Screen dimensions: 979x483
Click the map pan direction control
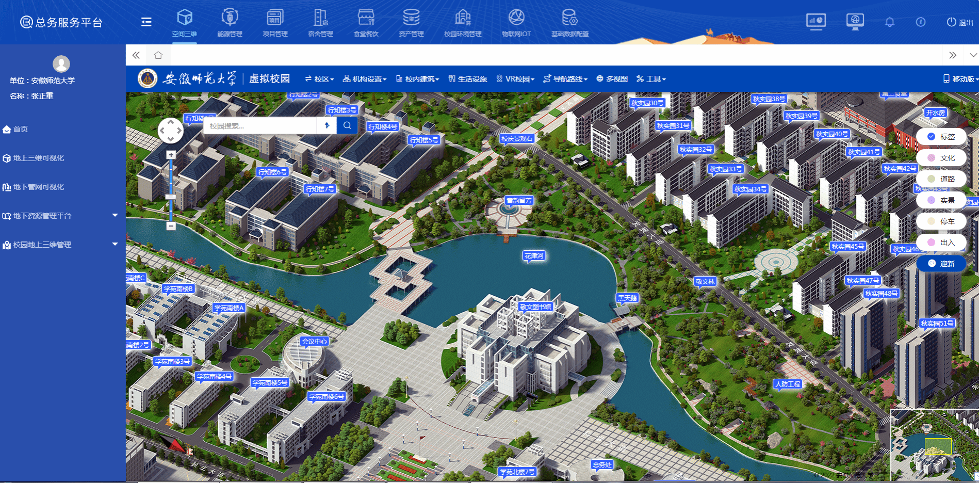[x=171, y=130]
